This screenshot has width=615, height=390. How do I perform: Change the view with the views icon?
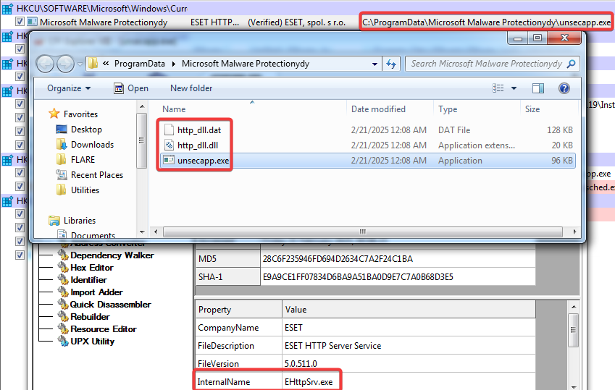pos(498,88)
